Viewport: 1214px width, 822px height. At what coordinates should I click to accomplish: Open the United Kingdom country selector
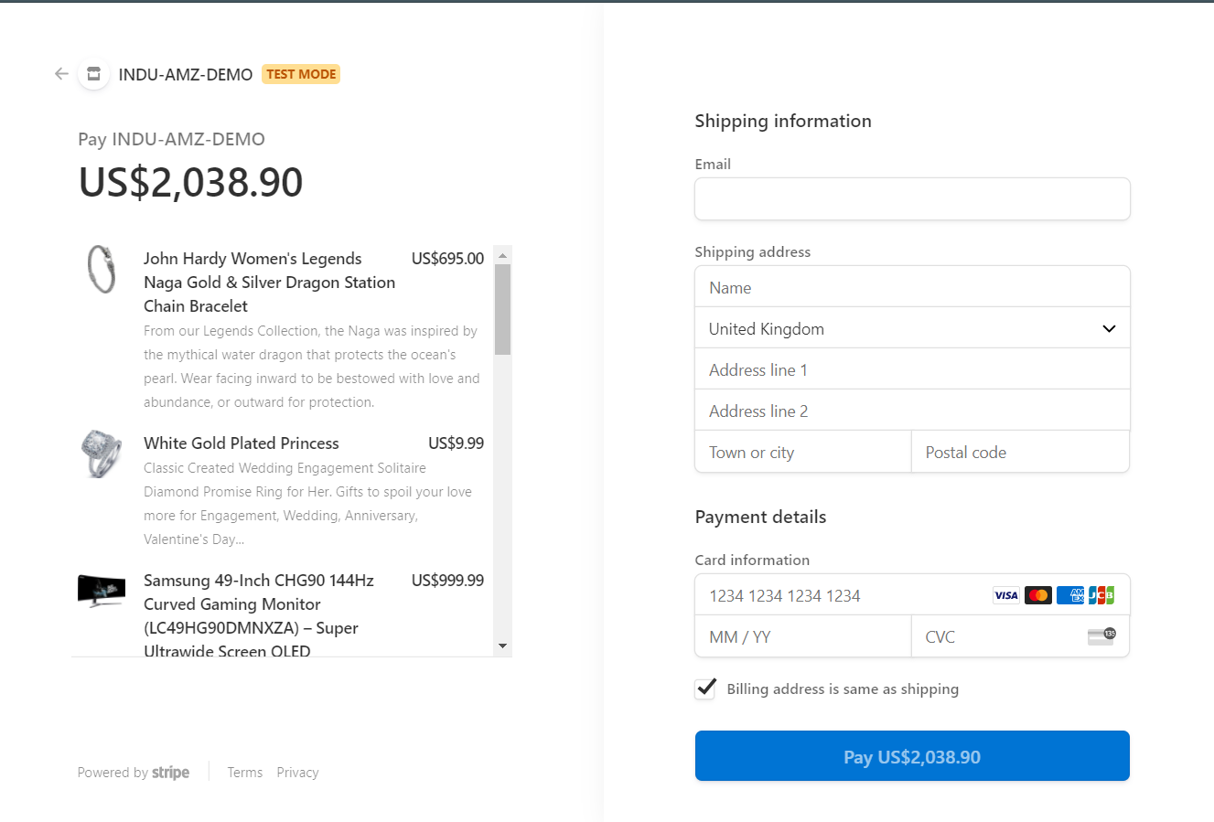[912, 327]
